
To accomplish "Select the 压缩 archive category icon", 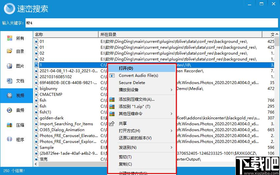I will [x=10, y=125].
